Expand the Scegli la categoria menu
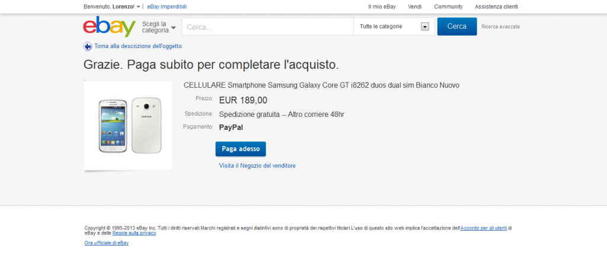607x258 pixels. 159,27
